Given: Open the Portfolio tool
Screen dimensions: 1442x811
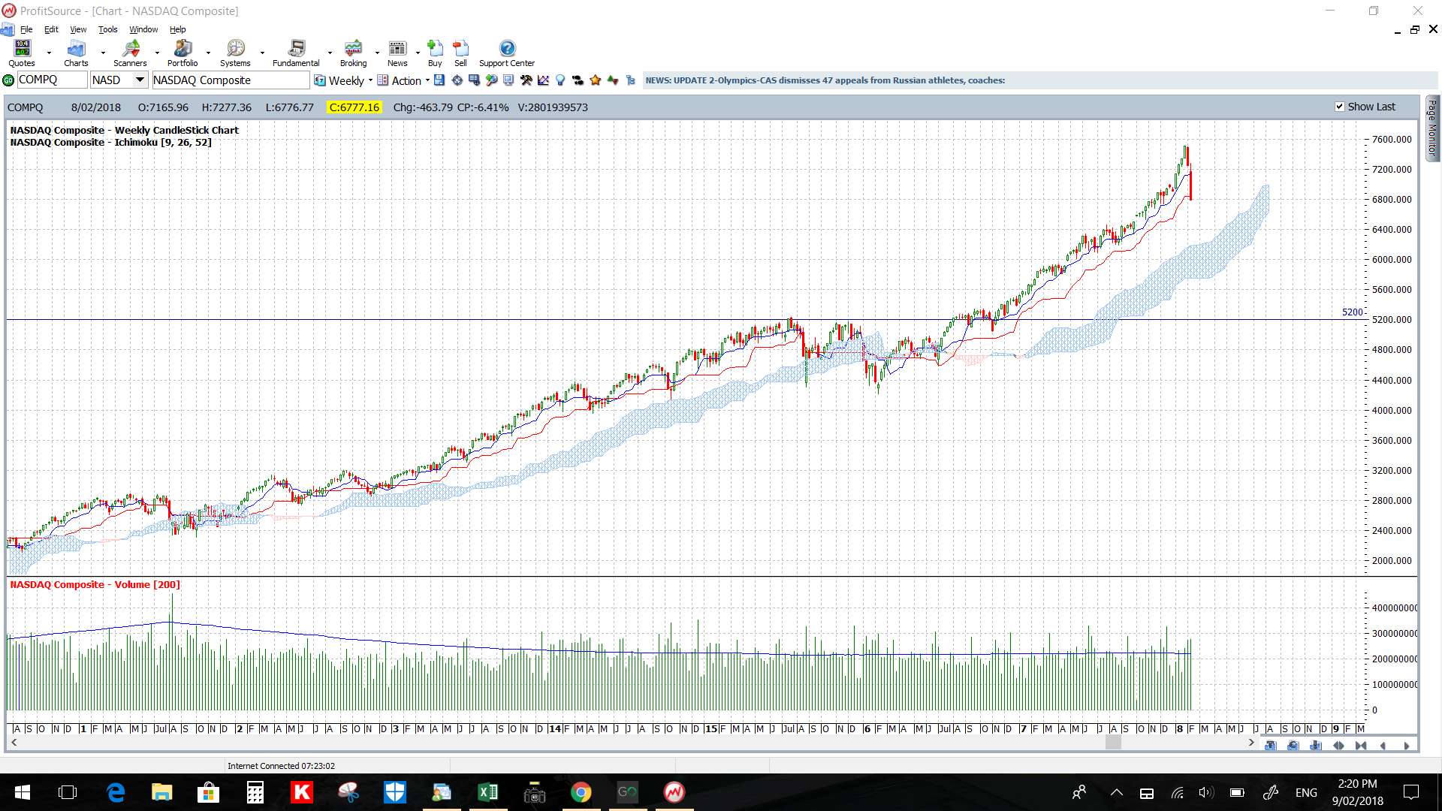Looking at the screenshot, I should tap(183, 53).
